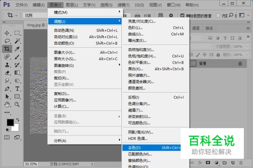Screen dimensions: 253x168
Task: Select the Dodge tool
Action: tap(17, 81)
